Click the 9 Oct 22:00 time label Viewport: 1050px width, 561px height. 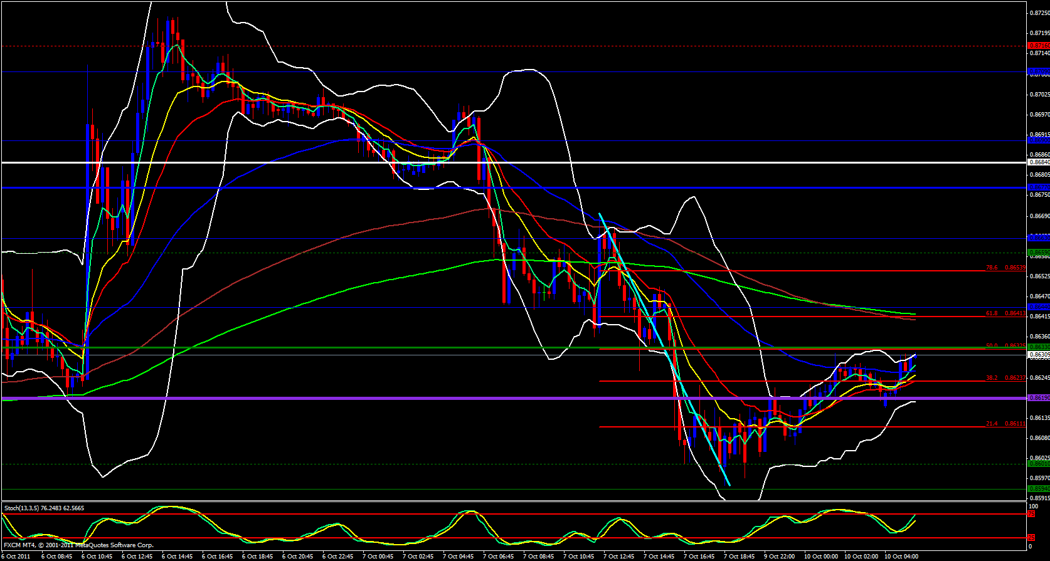780,557
